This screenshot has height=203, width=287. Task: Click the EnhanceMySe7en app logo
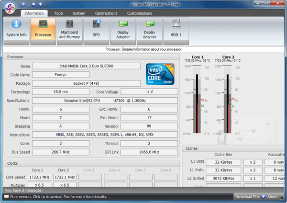pos(8,7)
